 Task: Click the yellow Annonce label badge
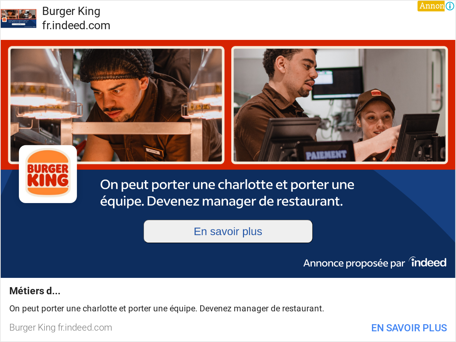click(431, 6)
